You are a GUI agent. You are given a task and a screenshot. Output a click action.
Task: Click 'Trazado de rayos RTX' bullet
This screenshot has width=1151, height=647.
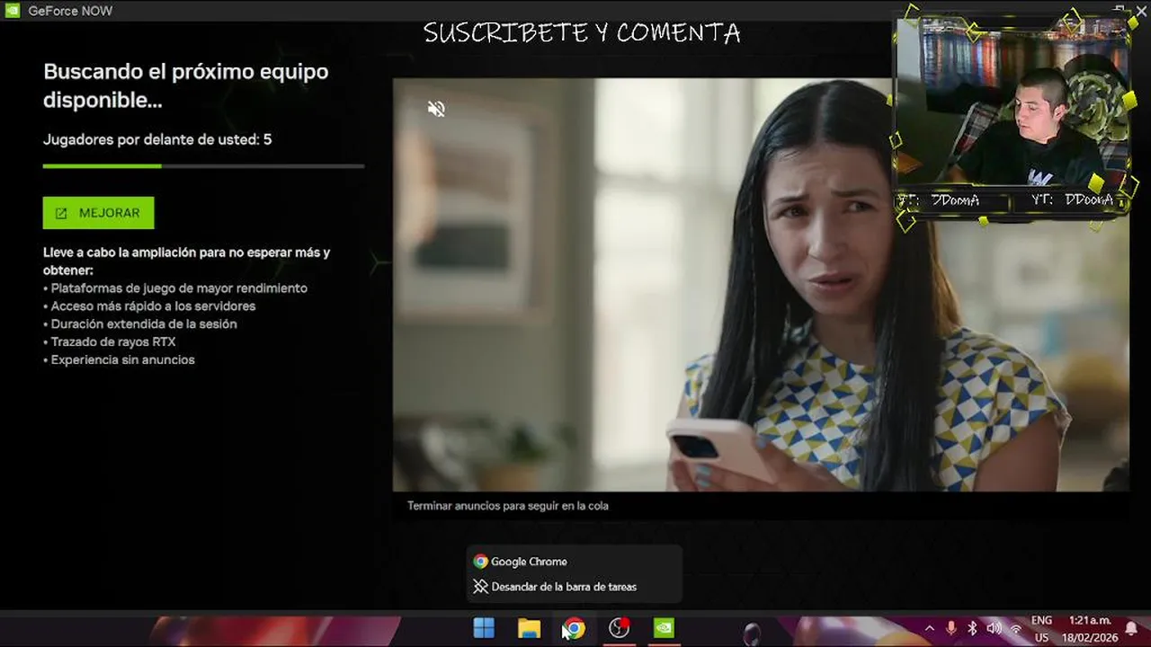(x=109, y=341)
